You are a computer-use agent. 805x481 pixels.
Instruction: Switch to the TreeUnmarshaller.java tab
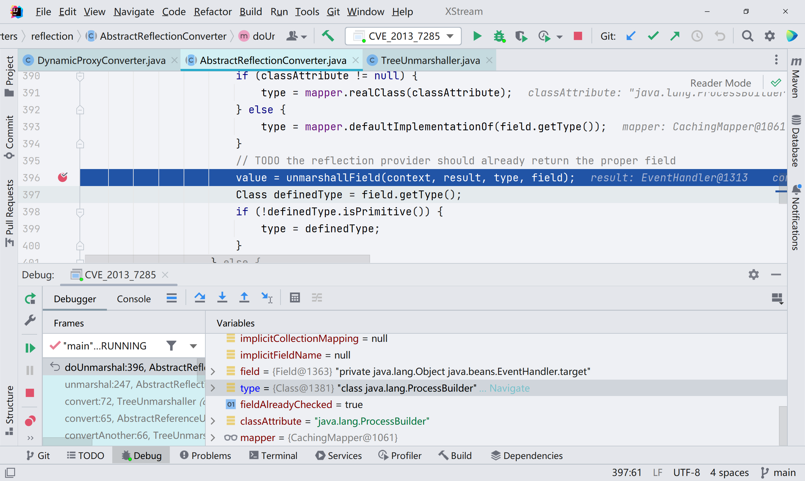click(x=430, y=60)
